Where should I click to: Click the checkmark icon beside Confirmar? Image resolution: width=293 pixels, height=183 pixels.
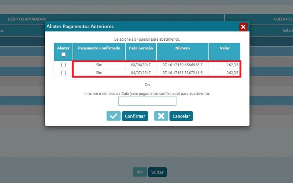click(114, 116)
